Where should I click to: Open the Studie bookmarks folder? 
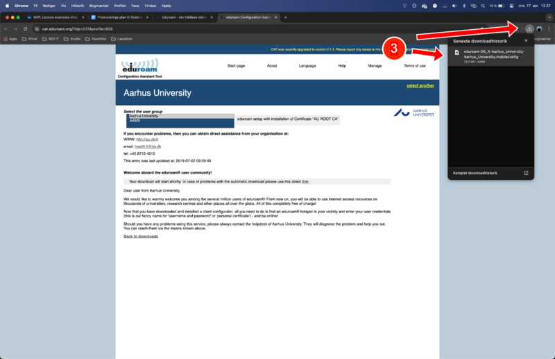[x=72, y=39]
